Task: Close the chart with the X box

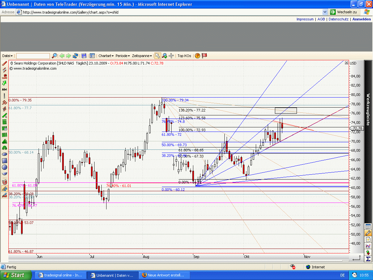Action: pyautogui.click(x=346, y=63)
